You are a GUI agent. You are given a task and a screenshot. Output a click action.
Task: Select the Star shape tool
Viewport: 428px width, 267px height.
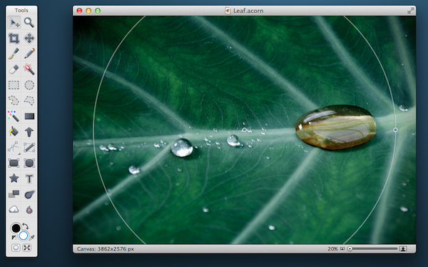(x=14, y=178)
